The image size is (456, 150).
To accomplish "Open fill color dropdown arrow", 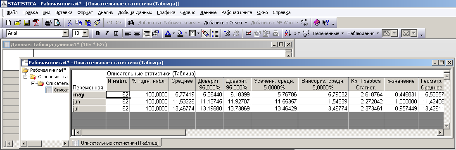I will pos(186,33).
